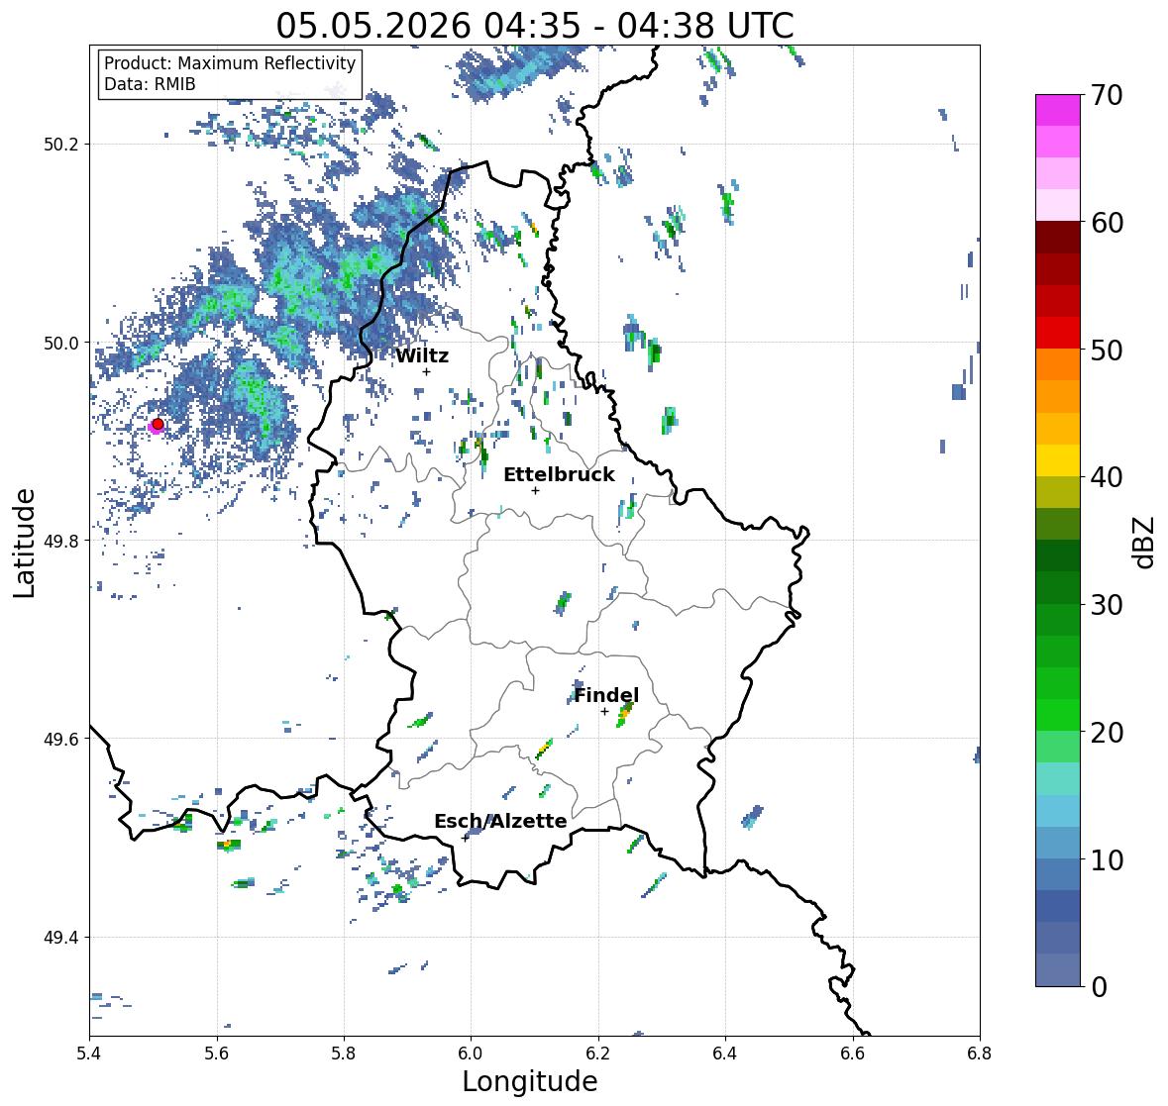1168x1106 pixels.
Task: Select the Findel label on map
Action: [x=606, y=695]
